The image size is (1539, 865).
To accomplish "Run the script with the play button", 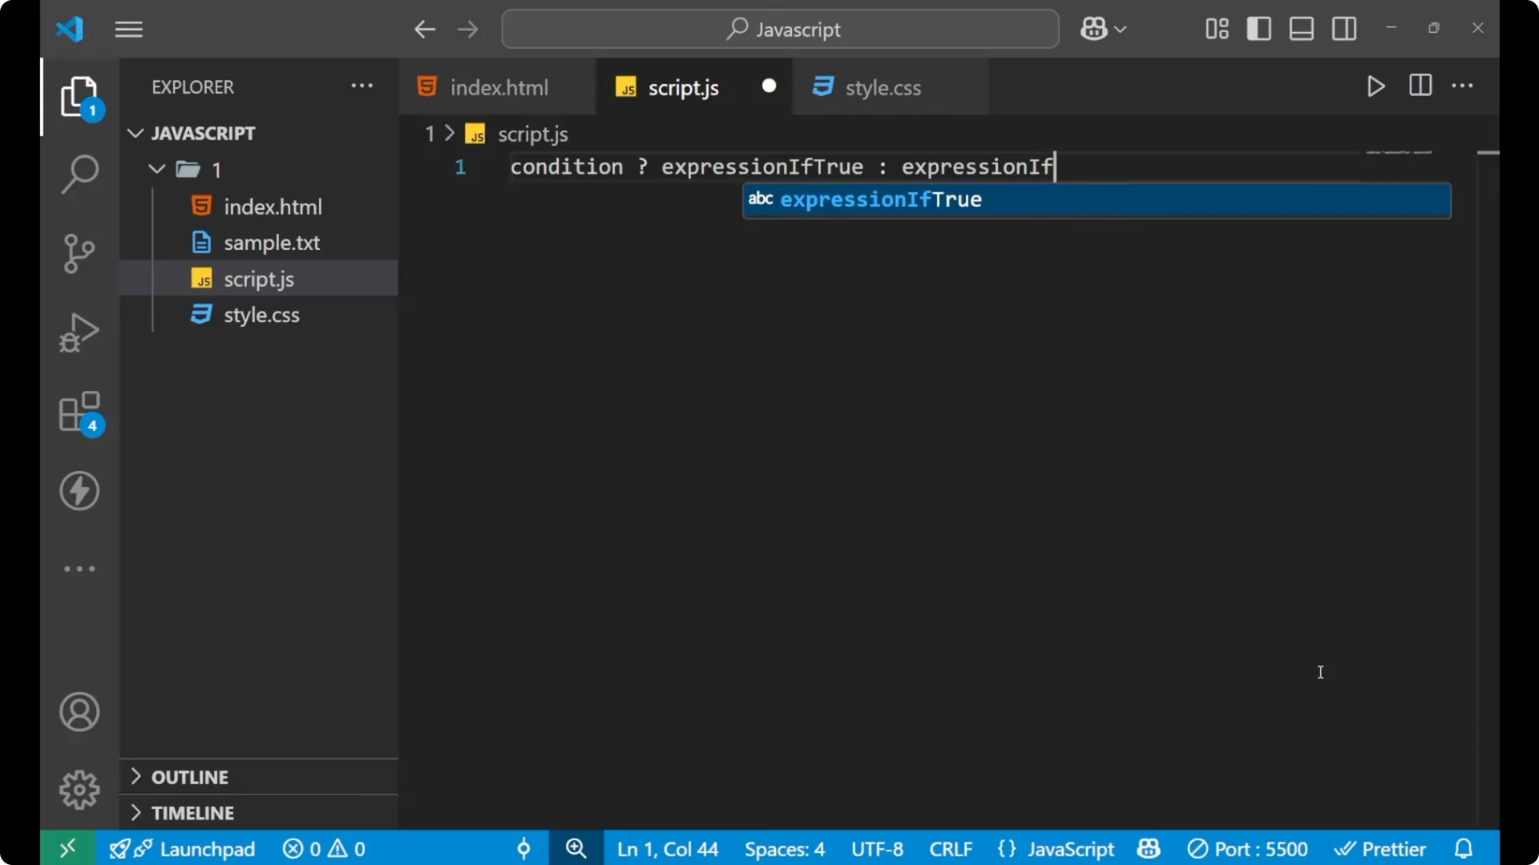I will pos(1376,86).
